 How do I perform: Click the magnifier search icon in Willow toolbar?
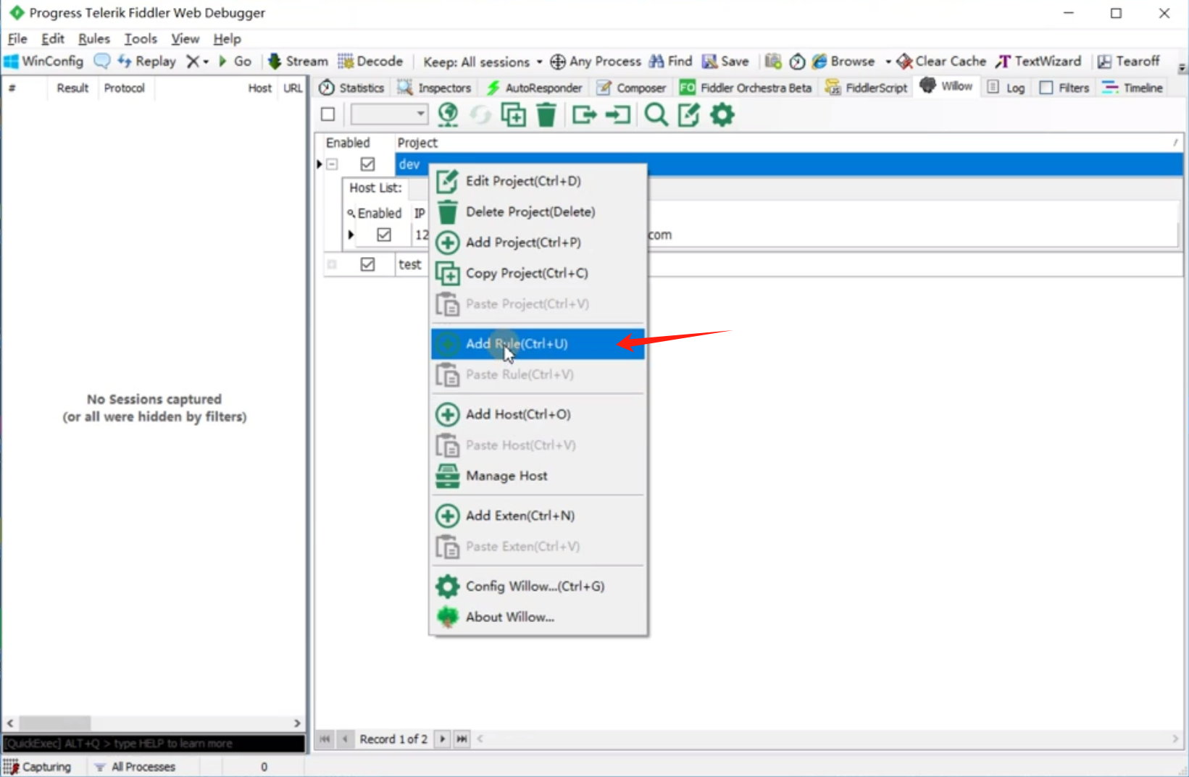(656, 114)
